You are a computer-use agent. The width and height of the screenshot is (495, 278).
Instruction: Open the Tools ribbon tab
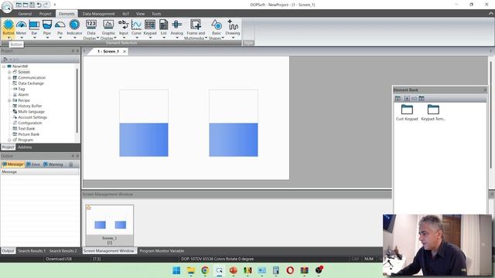pyautogui.click(x=156, y=14)
